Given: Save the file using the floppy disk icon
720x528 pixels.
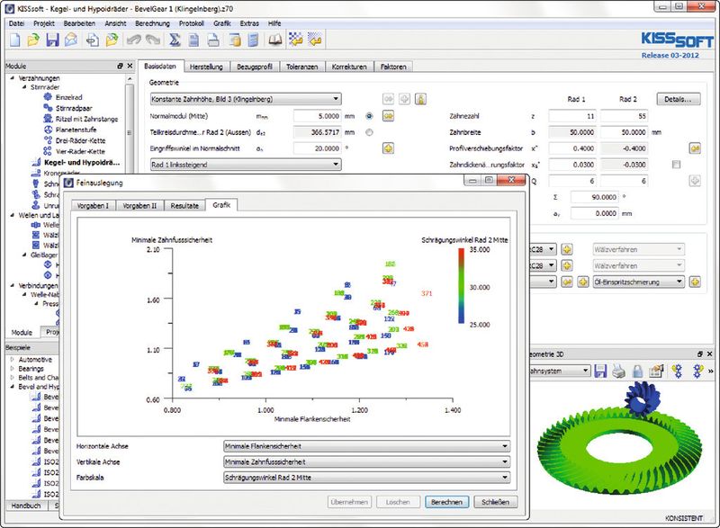Looking at the screenshot, I should tap(52, 40).
